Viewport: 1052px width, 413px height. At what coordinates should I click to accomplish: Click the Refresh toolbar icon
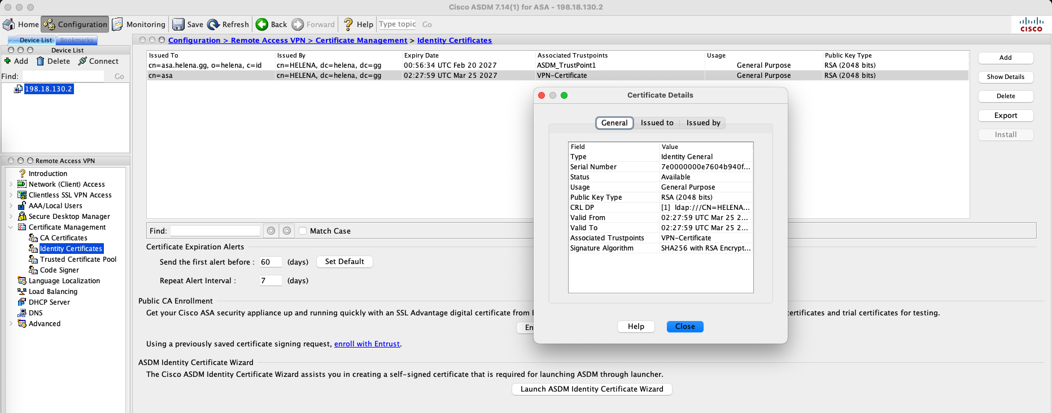click(x=213, y=24)
